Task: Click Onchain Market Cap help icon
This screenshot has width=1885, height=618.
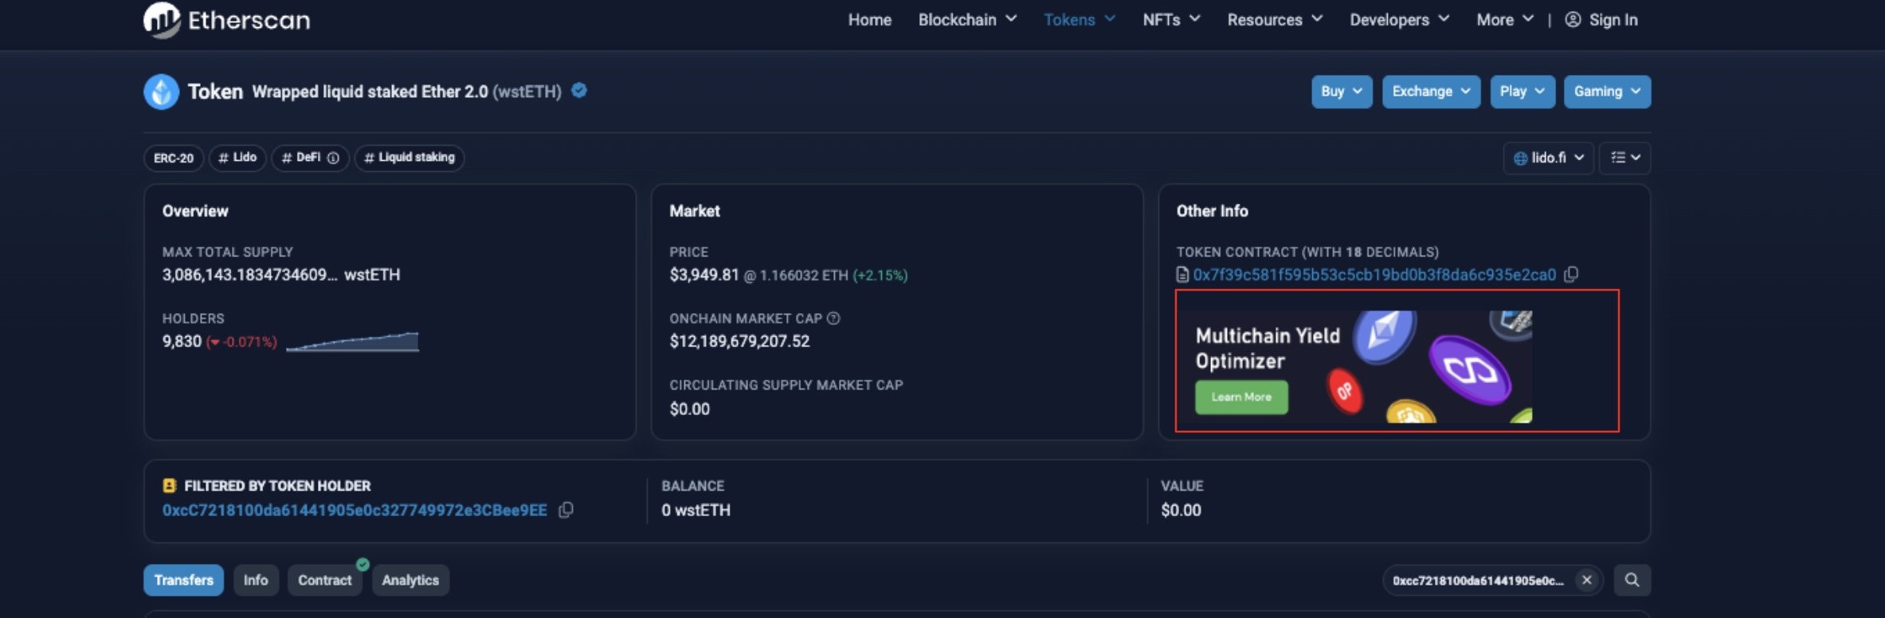Action: pyautogui.click(x=833, y=318)
